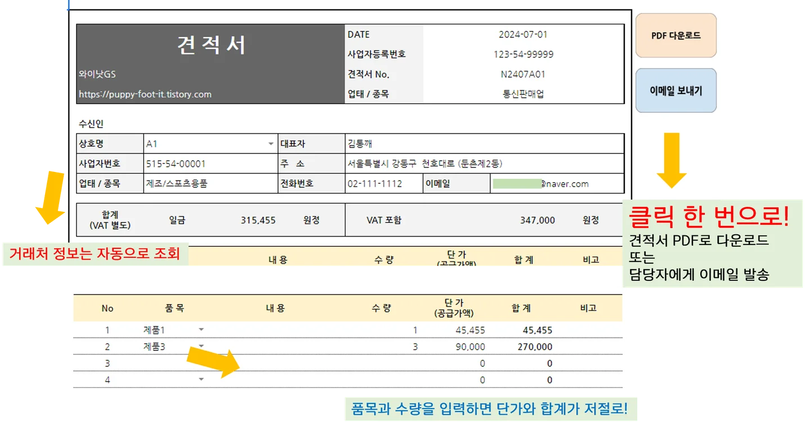Viewport: 805px width, 426px height.
Task: Select the 제품3 item cell
Action: pos(154,347)
